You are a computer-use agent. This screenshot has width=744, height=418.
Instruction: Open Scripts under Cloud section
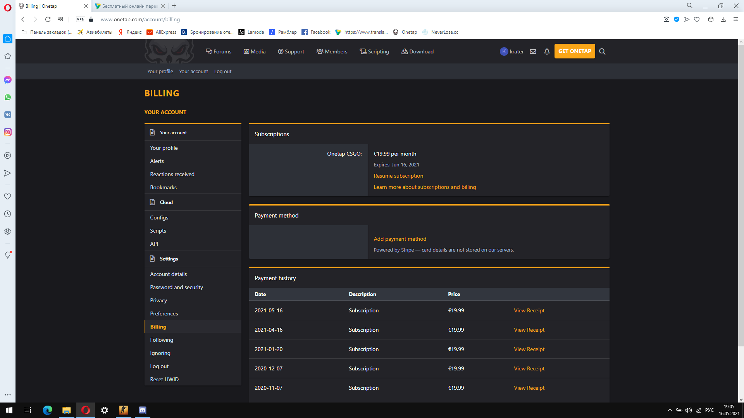pyautogui.click(x=193, y=231)
